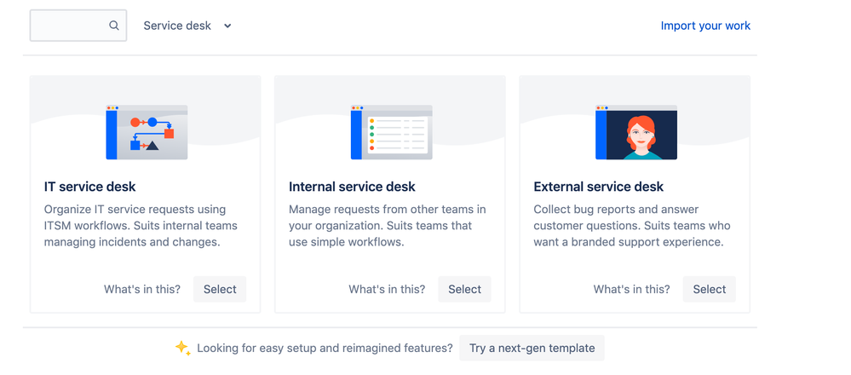This screenshot has width=851, height=375.
Task: Click the IT service desk workflow illustration
Action: click(147, 132)
